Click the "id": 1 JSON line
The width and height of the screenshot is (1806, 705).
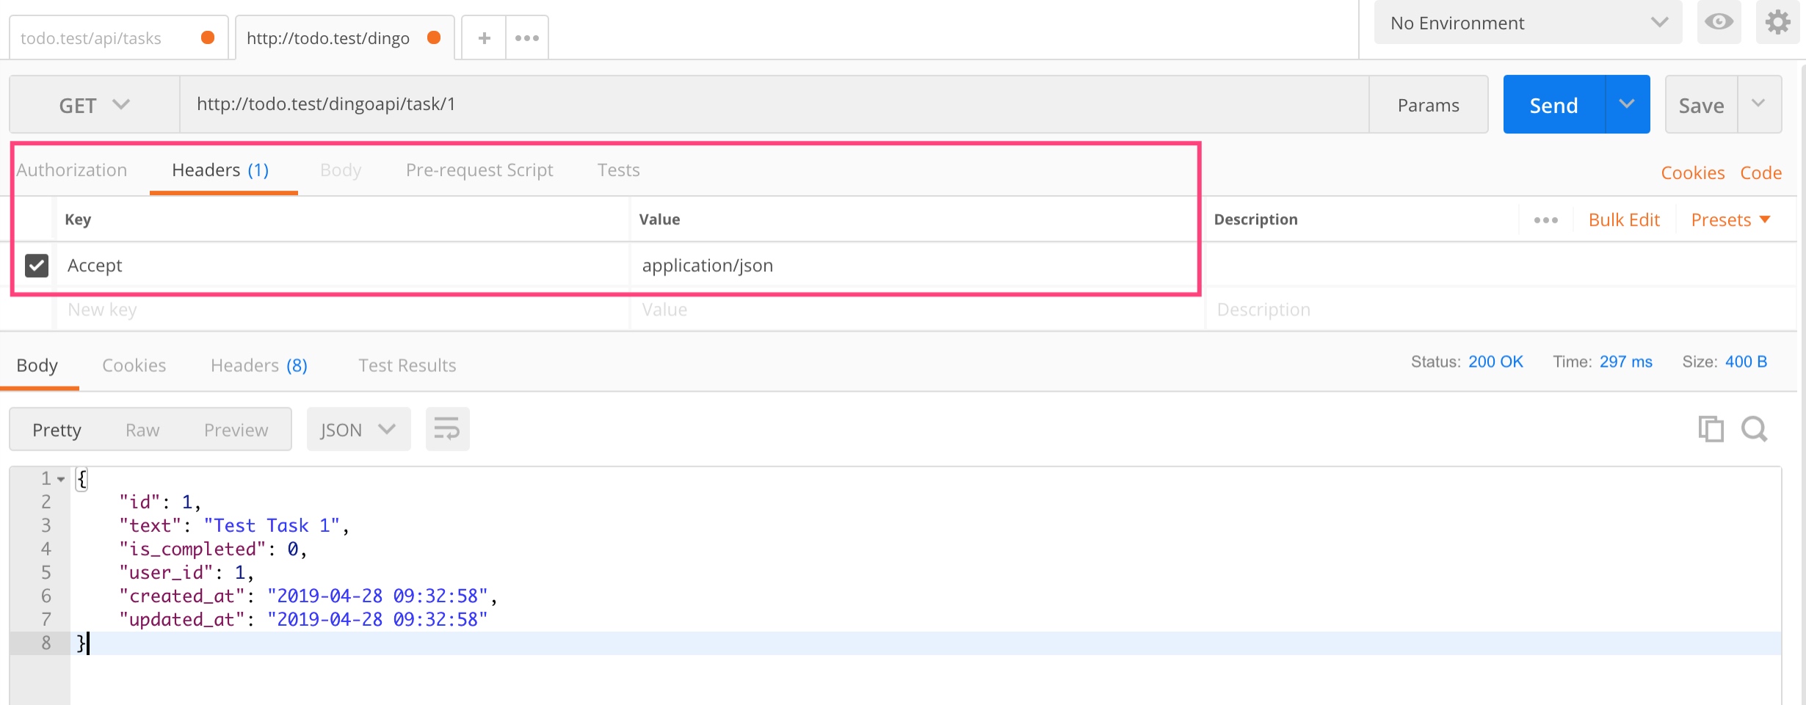tap(160, 503)
